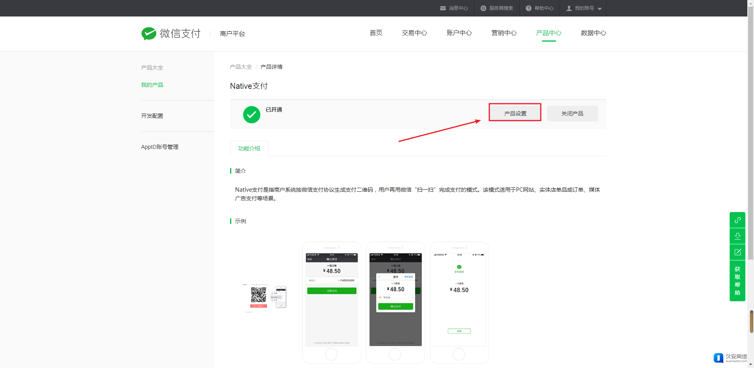Click the 简介 section heading
Image resolution: width=754 pixels, height=368 pixels.
[240, 171]
